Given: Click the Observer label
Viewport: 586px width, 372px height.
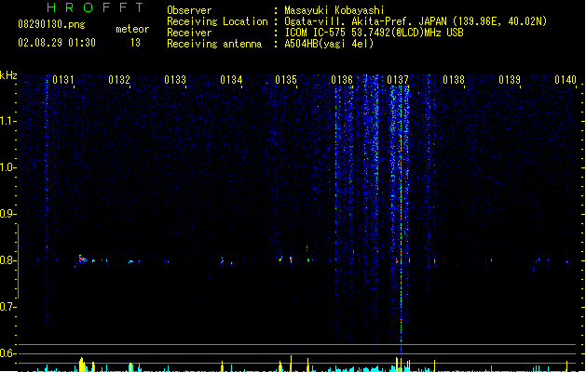Looking at the screenshot, I should click(x=189, y=10).
